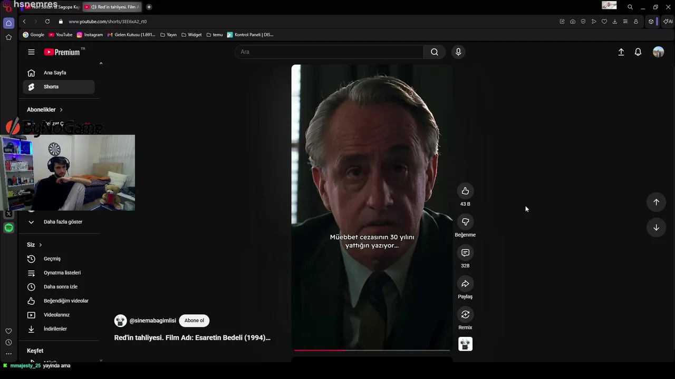Image resolution: width=675 pixels, height=379 pixels.
Task: View site lock security info
Action: 61,22
